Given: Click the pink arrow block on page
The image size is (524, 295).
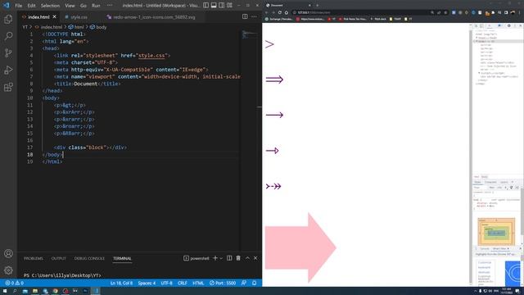Looking at the screenshot, I should pos(300,247).
